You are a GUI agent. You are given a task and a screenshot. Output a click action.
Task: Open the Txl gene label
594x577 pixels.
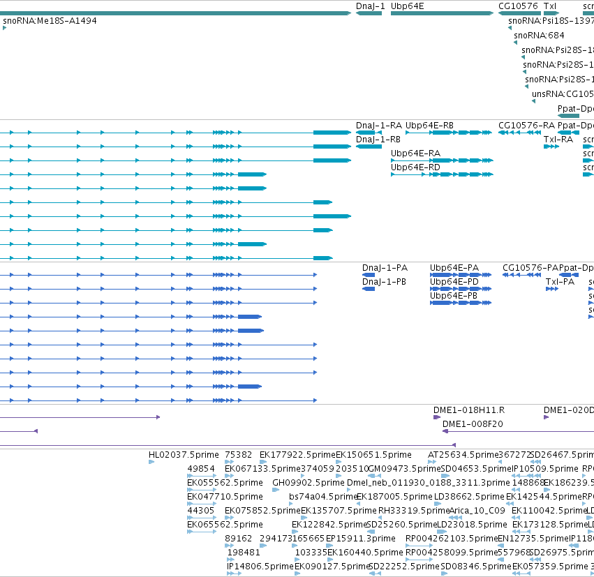550,6
